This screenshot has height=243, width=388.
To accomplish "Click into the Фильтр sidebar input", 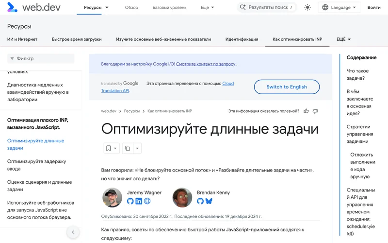I will tap(41, 58).
